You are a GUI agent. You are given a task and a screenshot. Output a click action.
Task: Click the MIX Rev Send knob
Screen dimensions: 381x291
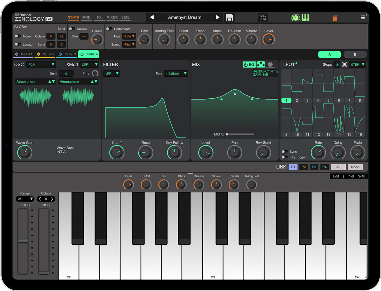263,152
